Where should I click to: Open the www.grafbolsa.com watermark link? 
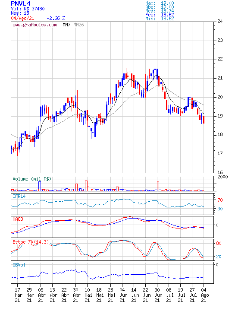tap(34, 25)
